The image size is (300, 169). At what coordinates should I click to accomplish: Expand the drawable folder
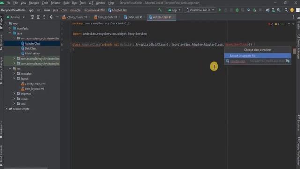14,73
